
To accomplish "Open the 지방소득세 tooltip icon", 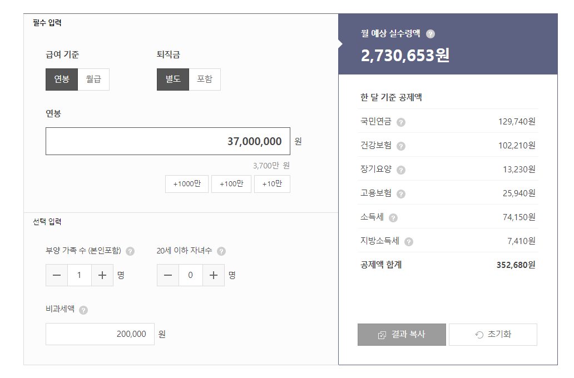I will click(410, 241).
